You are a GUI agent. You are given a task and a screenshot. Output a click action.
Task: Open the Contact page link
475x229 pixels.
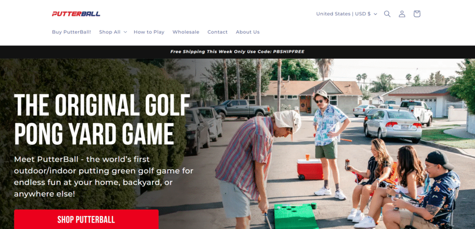click(x=218, y=32)
